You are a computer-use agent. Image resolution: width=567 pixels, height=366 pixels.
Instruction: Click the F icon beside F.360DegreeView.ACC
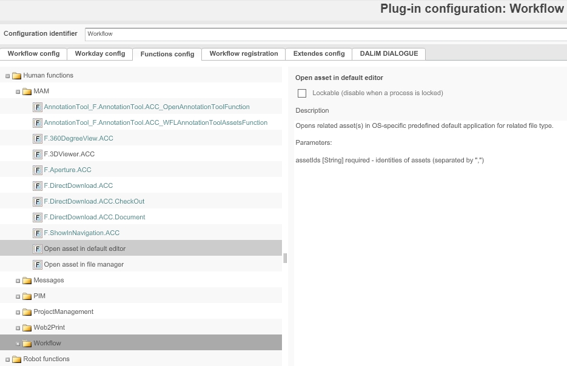[x=38, y=138]
